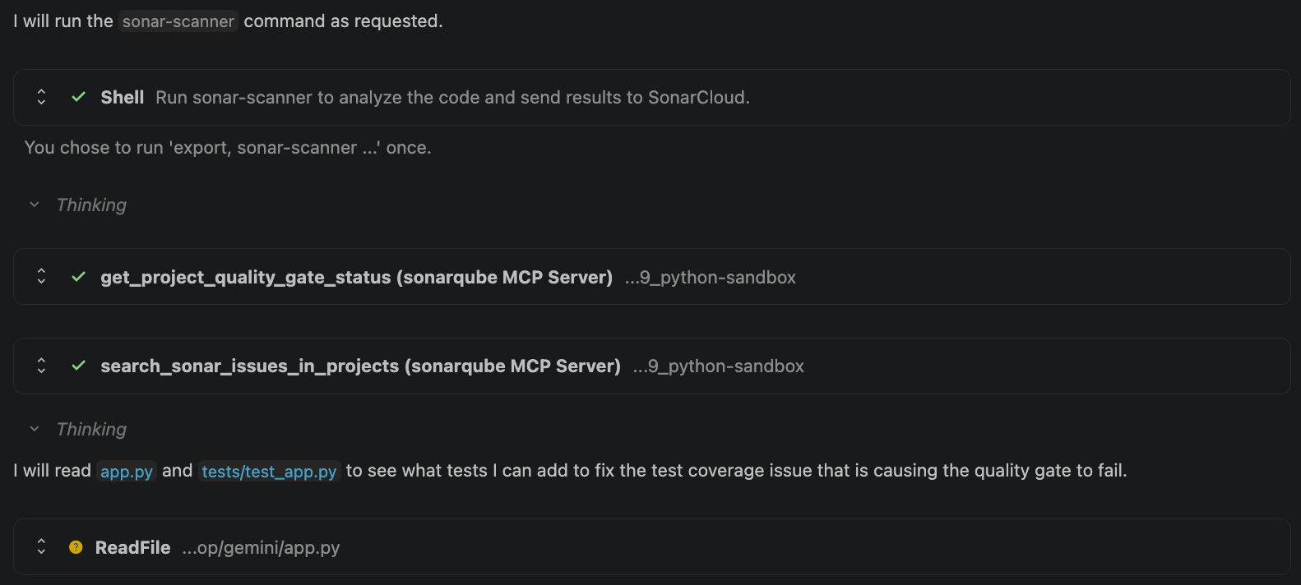
Task: Toggle the ReadFile row expand arrows
Action: click(41, 546)
